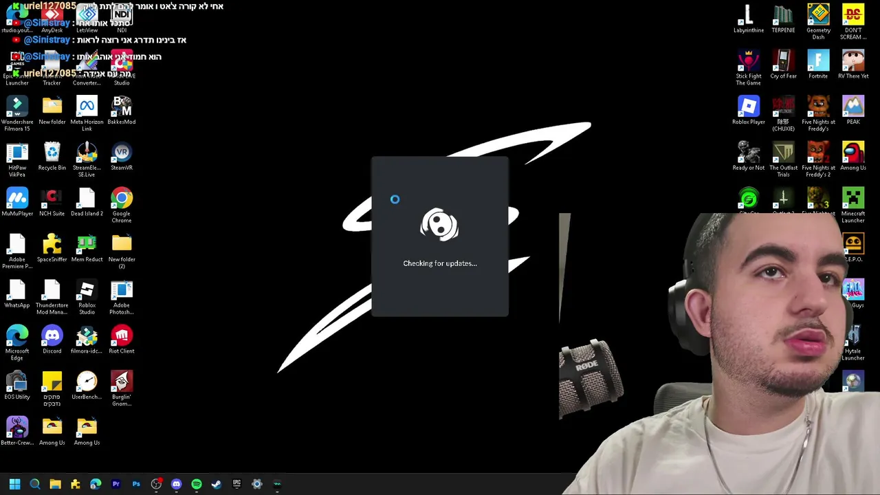Open Adobe Photoshop desktop shortcut

tap(122, 297)
